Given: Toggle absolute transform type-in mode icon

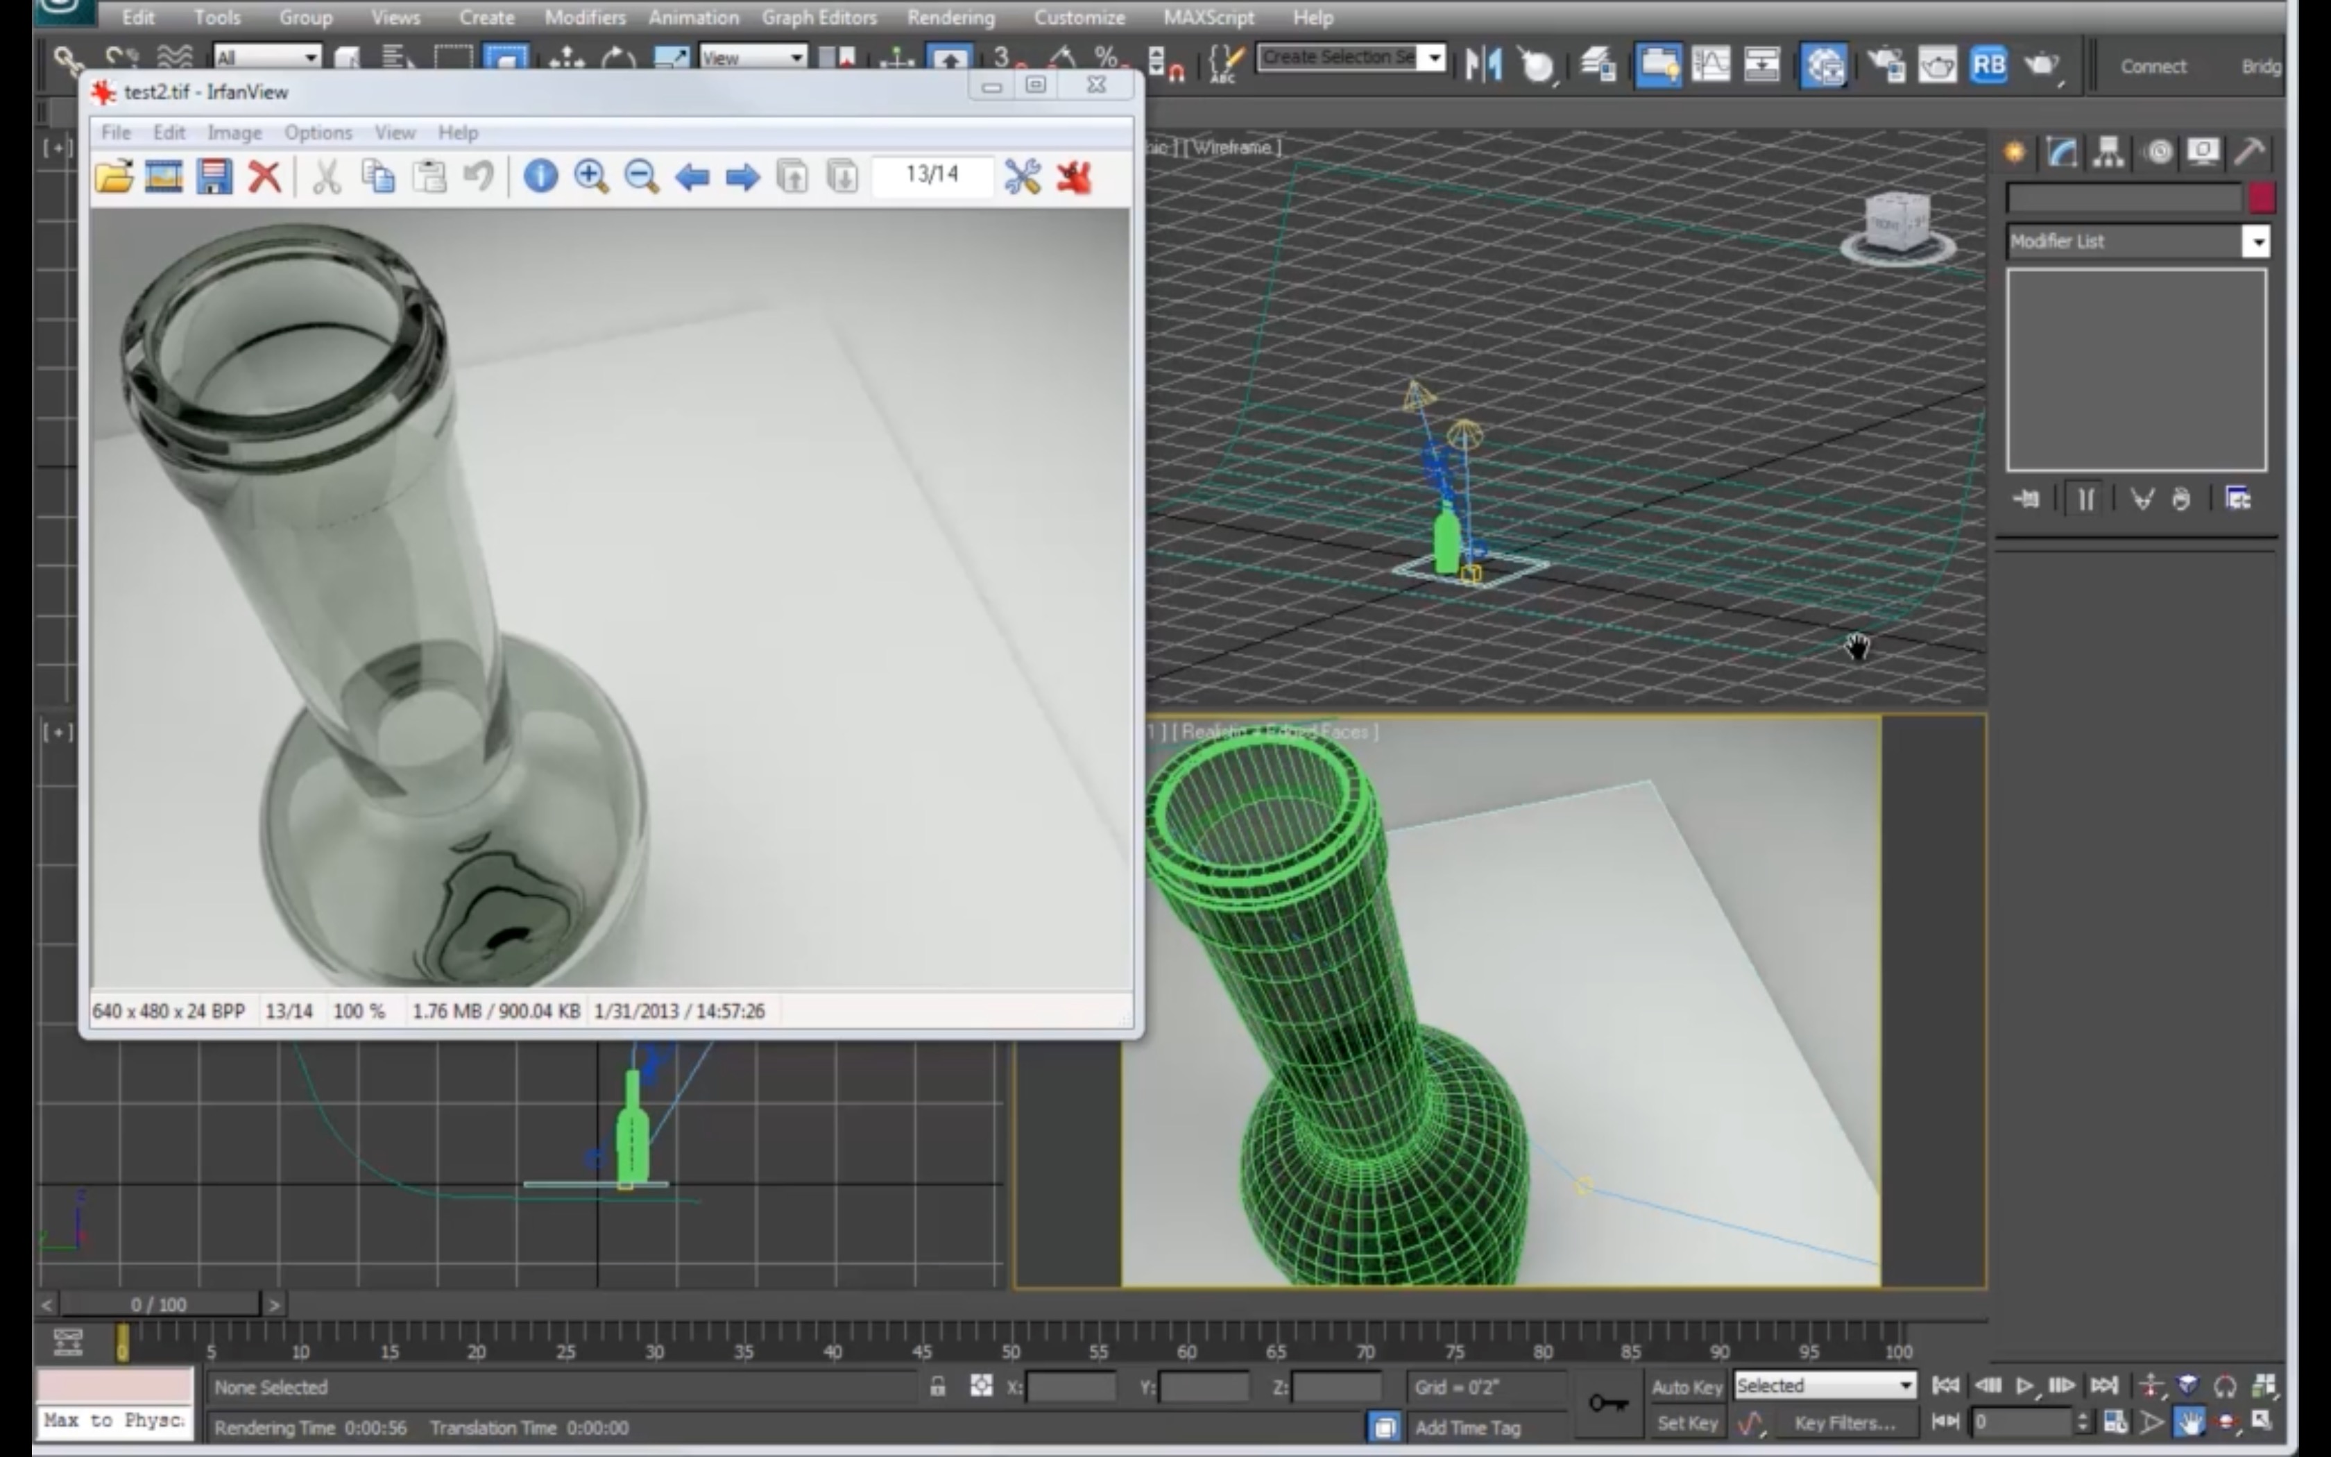Looking at the screenshot, I should coord(980,1387).
